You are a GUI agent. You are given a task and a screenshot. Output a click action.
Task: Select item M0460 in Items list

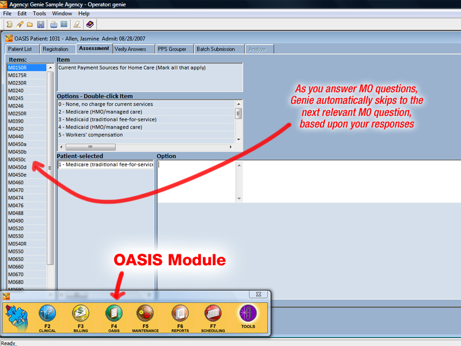click(27, 182)
